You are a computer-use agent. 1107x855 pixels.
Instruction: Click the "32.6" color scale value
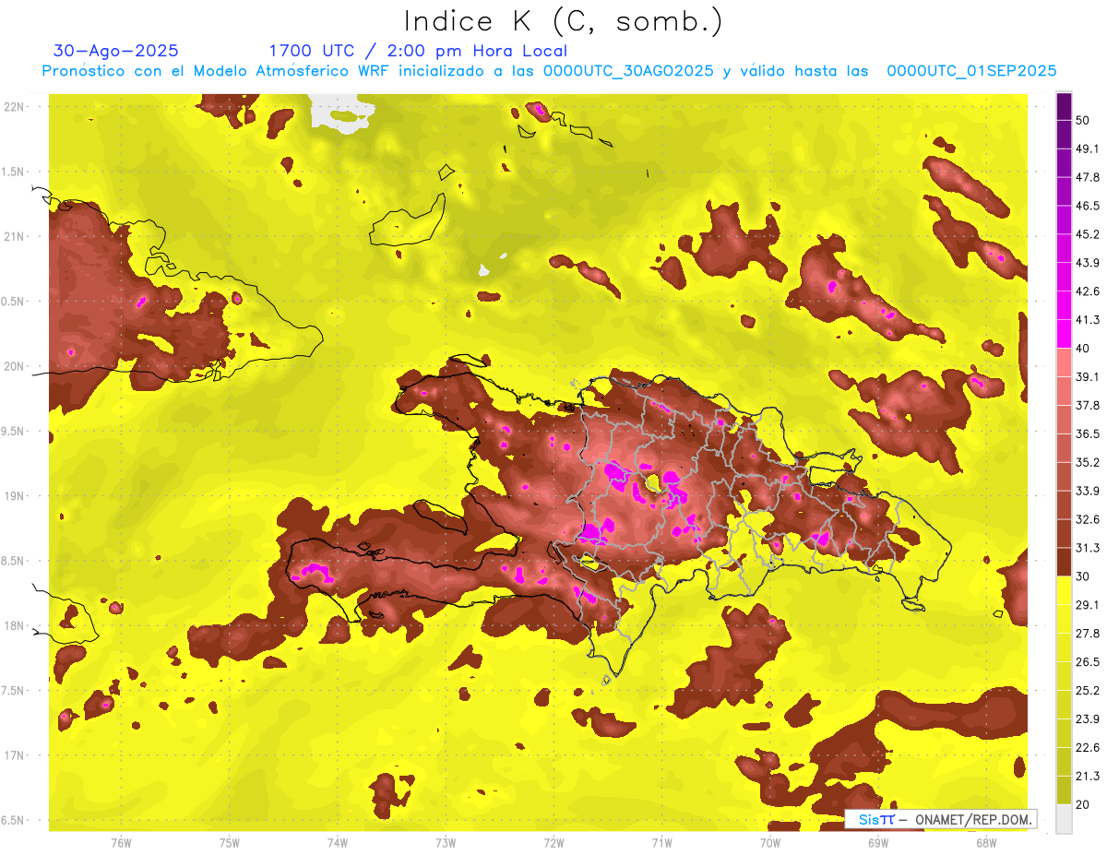click(x=1088, y=519)
